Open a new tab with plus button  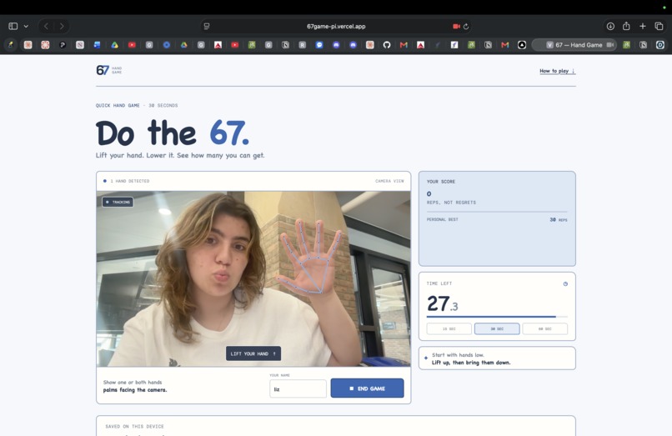click(643, 26)
